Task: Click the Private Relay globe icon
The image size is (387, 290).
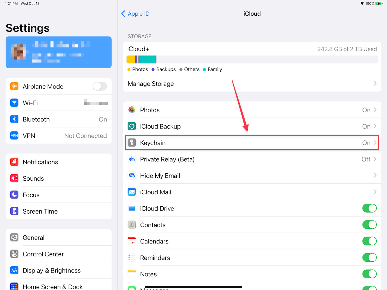Action: point(132,159)
